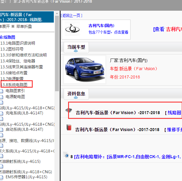The height and width of the screenshot is (181, 182).
Task: Select 启动系统(JLB-4G14T) entry
Action: pyautogui.click(x=24, y=129)
